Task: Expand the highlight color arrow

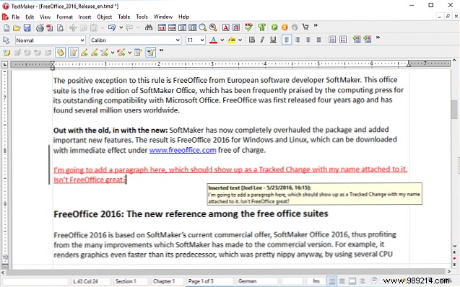Action: (240, 40)
